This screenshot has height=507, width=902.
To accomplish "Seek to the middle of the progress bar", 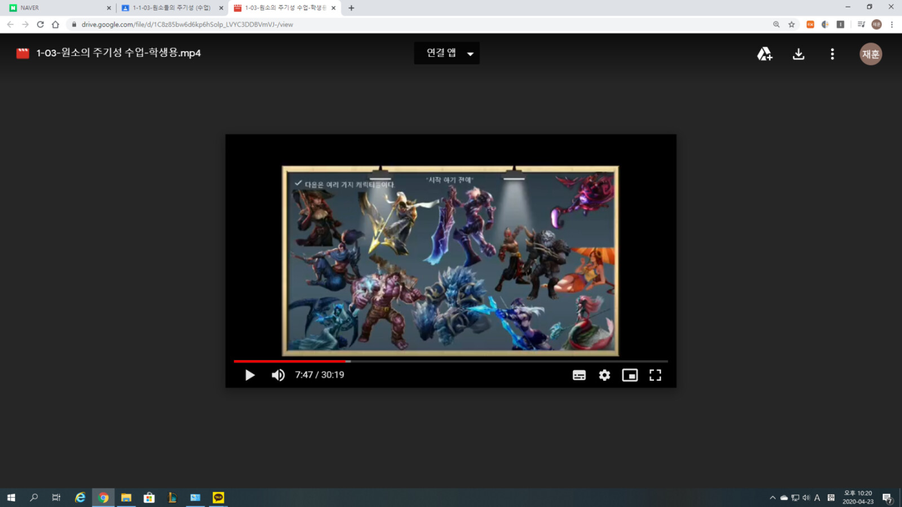I will click(451, 361).
